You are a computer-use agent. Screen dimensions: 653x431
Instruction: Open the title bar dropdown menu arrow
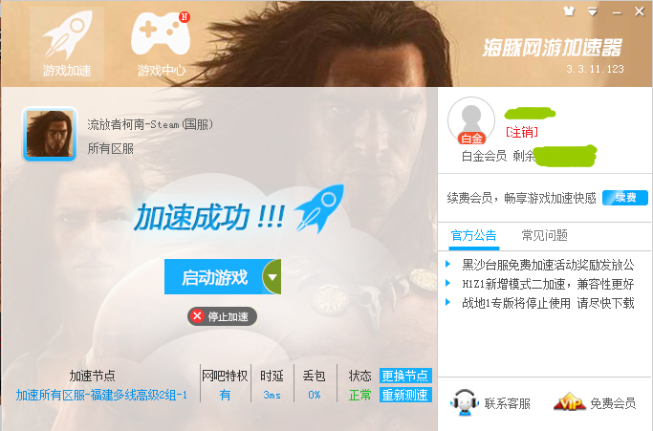coord(592,11)
